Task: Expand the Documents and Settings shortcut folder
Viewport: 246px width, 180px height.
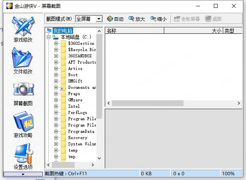Action: click(x=56, y=87)
